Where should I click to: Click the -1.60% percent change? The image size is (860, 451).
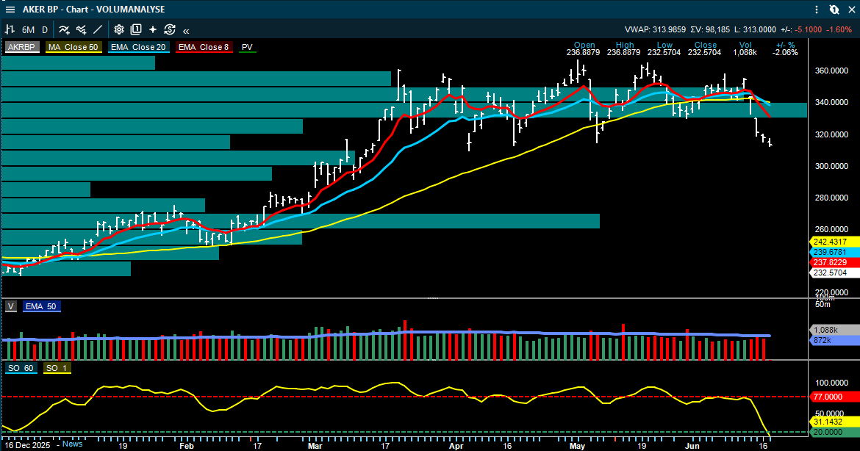839,29
